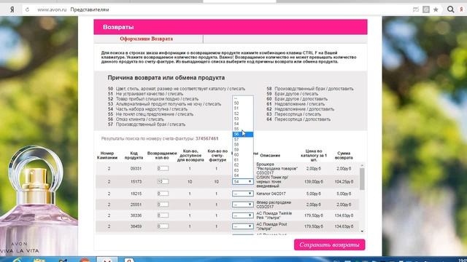Open reason dropdown for product 38459

243,226
